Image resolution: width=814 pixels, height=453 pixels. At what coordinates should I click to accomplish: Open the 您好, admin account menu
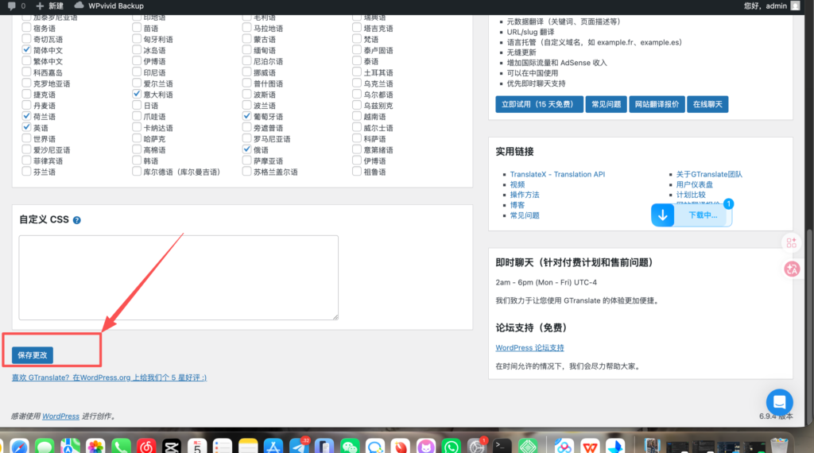pyautogui.click(x=771, y=6)
